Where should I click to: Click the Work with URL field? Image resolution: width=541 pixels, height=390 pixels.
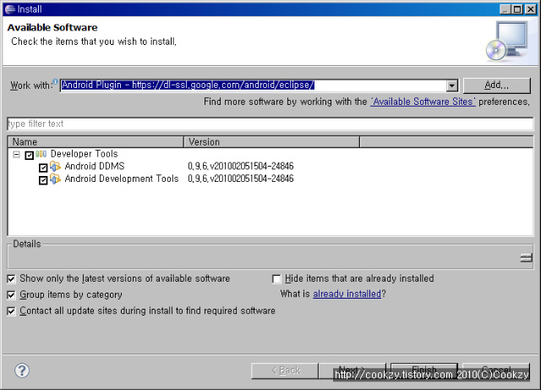pyautogui.click(x=254, y=85)
